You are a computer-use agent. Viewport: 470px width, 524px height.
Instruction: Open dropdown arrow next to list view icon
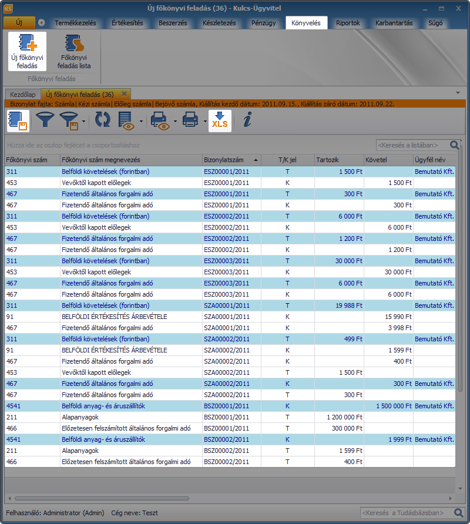pyautogui.click(x=141, y=122)
